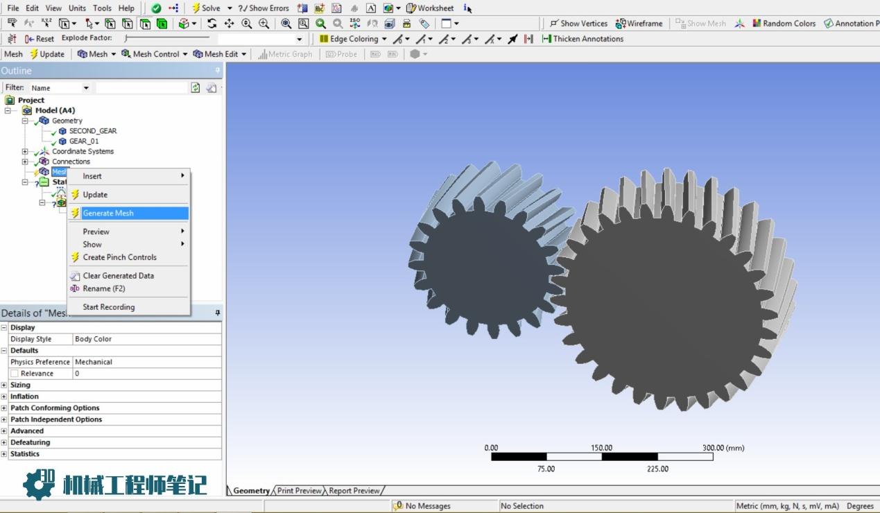
Task: Open the File menu
Action: coord(13,8)
